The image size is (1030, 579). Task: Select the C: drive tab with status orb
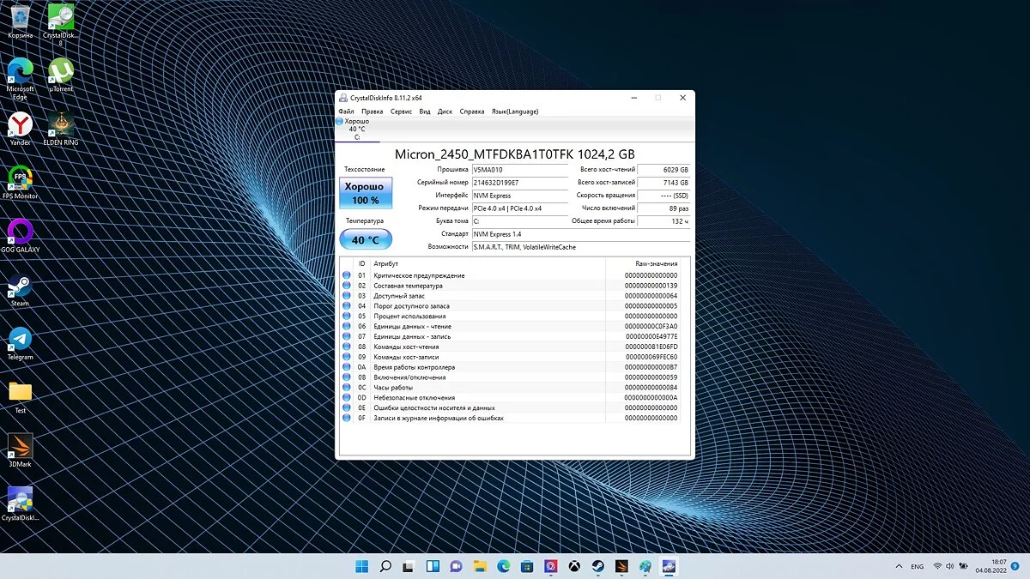pyautogui.click(x=357, y=130)
